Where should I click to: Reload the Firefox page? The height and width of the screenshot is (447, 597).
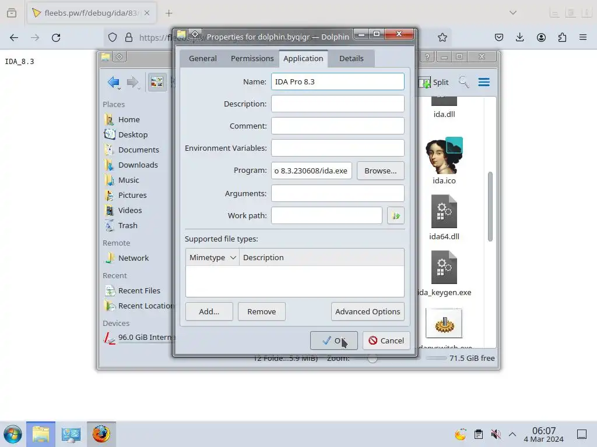[x=56, y=38]
